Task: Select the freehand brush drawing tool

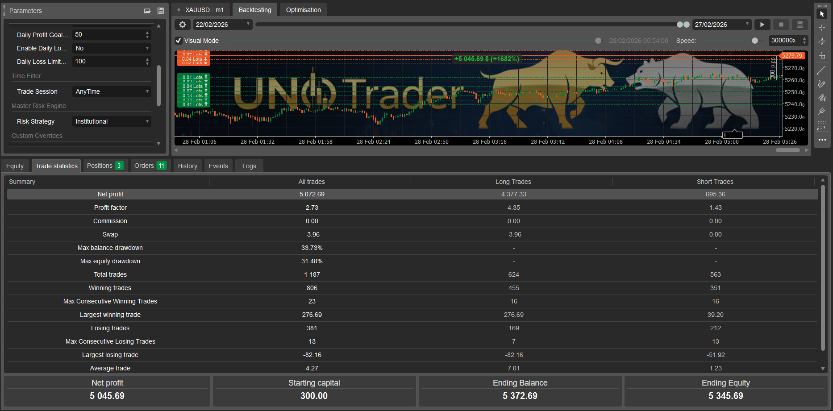Action: (822, 83)
